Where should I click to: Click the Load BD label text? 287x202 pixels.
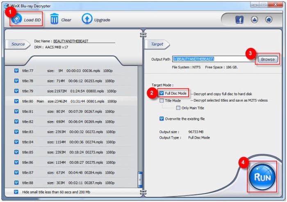[x=32, y=20]
